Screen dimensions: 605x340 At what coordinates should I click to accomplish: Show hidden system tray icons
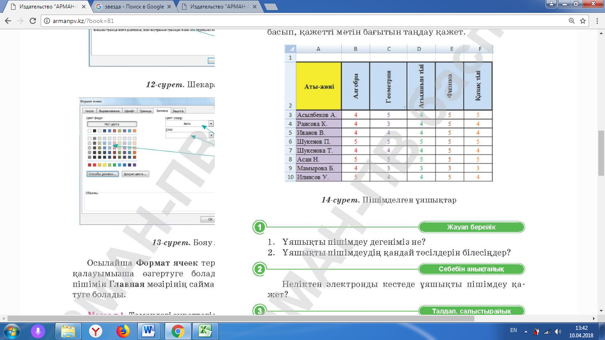click(x=526, y=331)
